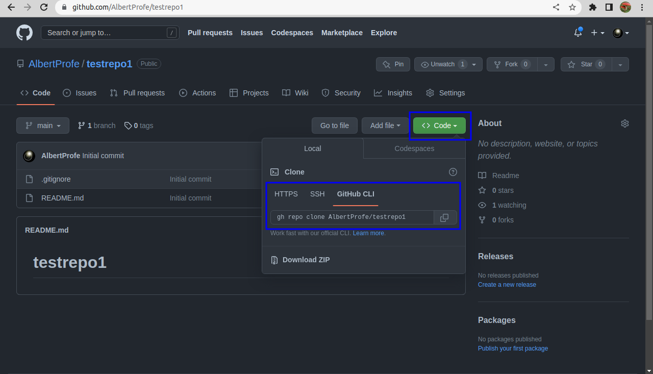Viewport: 653px width, 374px height.
Task: Open top navigation Codespaces
Action: pos(292,33)
